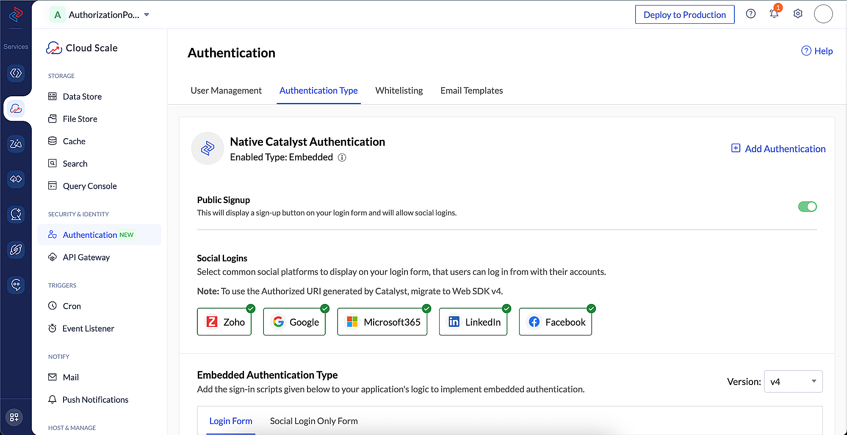847x435 pixels.
Task: Open the settings gear icon
Action: point(798,14)
